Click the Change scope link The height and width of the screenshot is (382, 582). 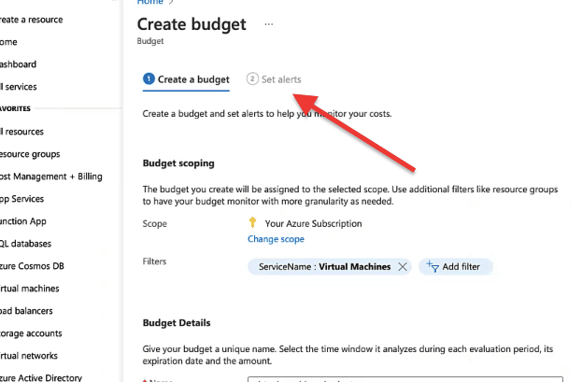click(276, 239)
